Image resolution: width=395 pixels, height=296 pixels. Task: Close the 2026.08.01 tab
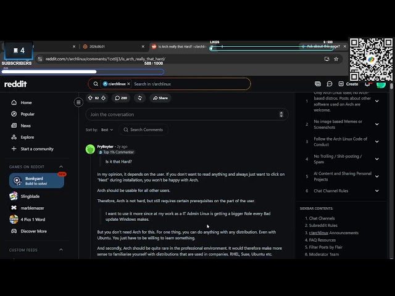coord(143,47)
